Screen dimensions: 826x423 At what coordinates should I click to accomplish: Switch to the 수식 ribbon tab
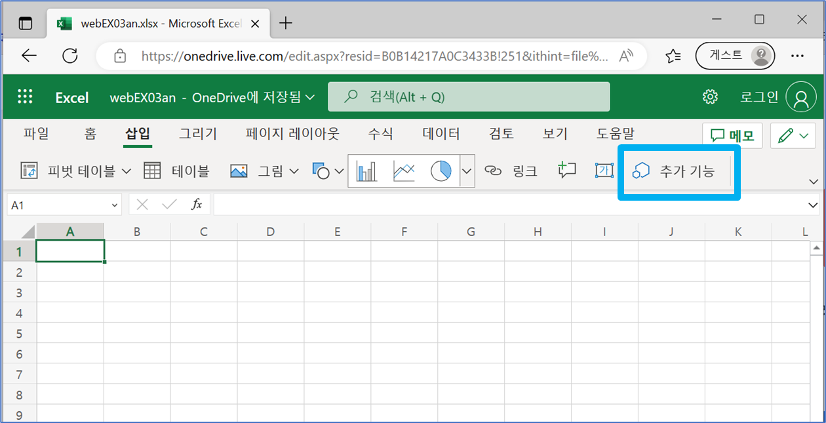point(381,133)
